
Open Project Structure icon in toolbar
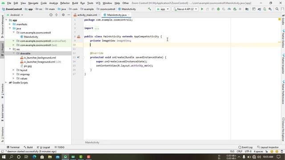(247, 9)
